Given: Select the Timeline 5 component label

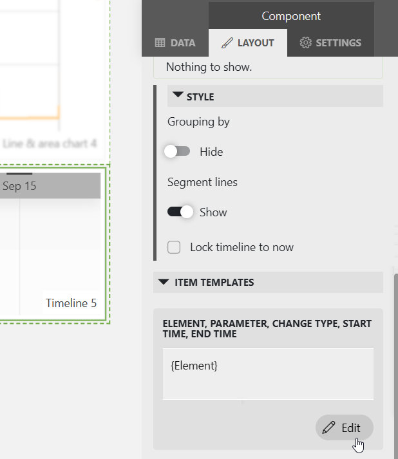Looking at the screenshot, I should click(71, 303).
